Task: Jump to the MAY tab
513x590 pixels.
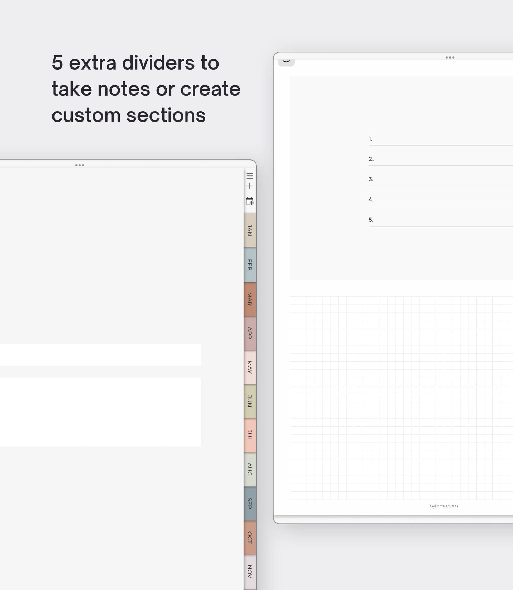Action: [250, 367]
